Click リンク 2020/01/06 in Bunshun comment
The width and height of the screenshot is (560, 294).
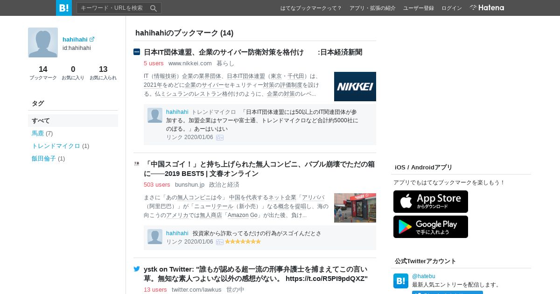pyautogui.click(x=189, y=242)
